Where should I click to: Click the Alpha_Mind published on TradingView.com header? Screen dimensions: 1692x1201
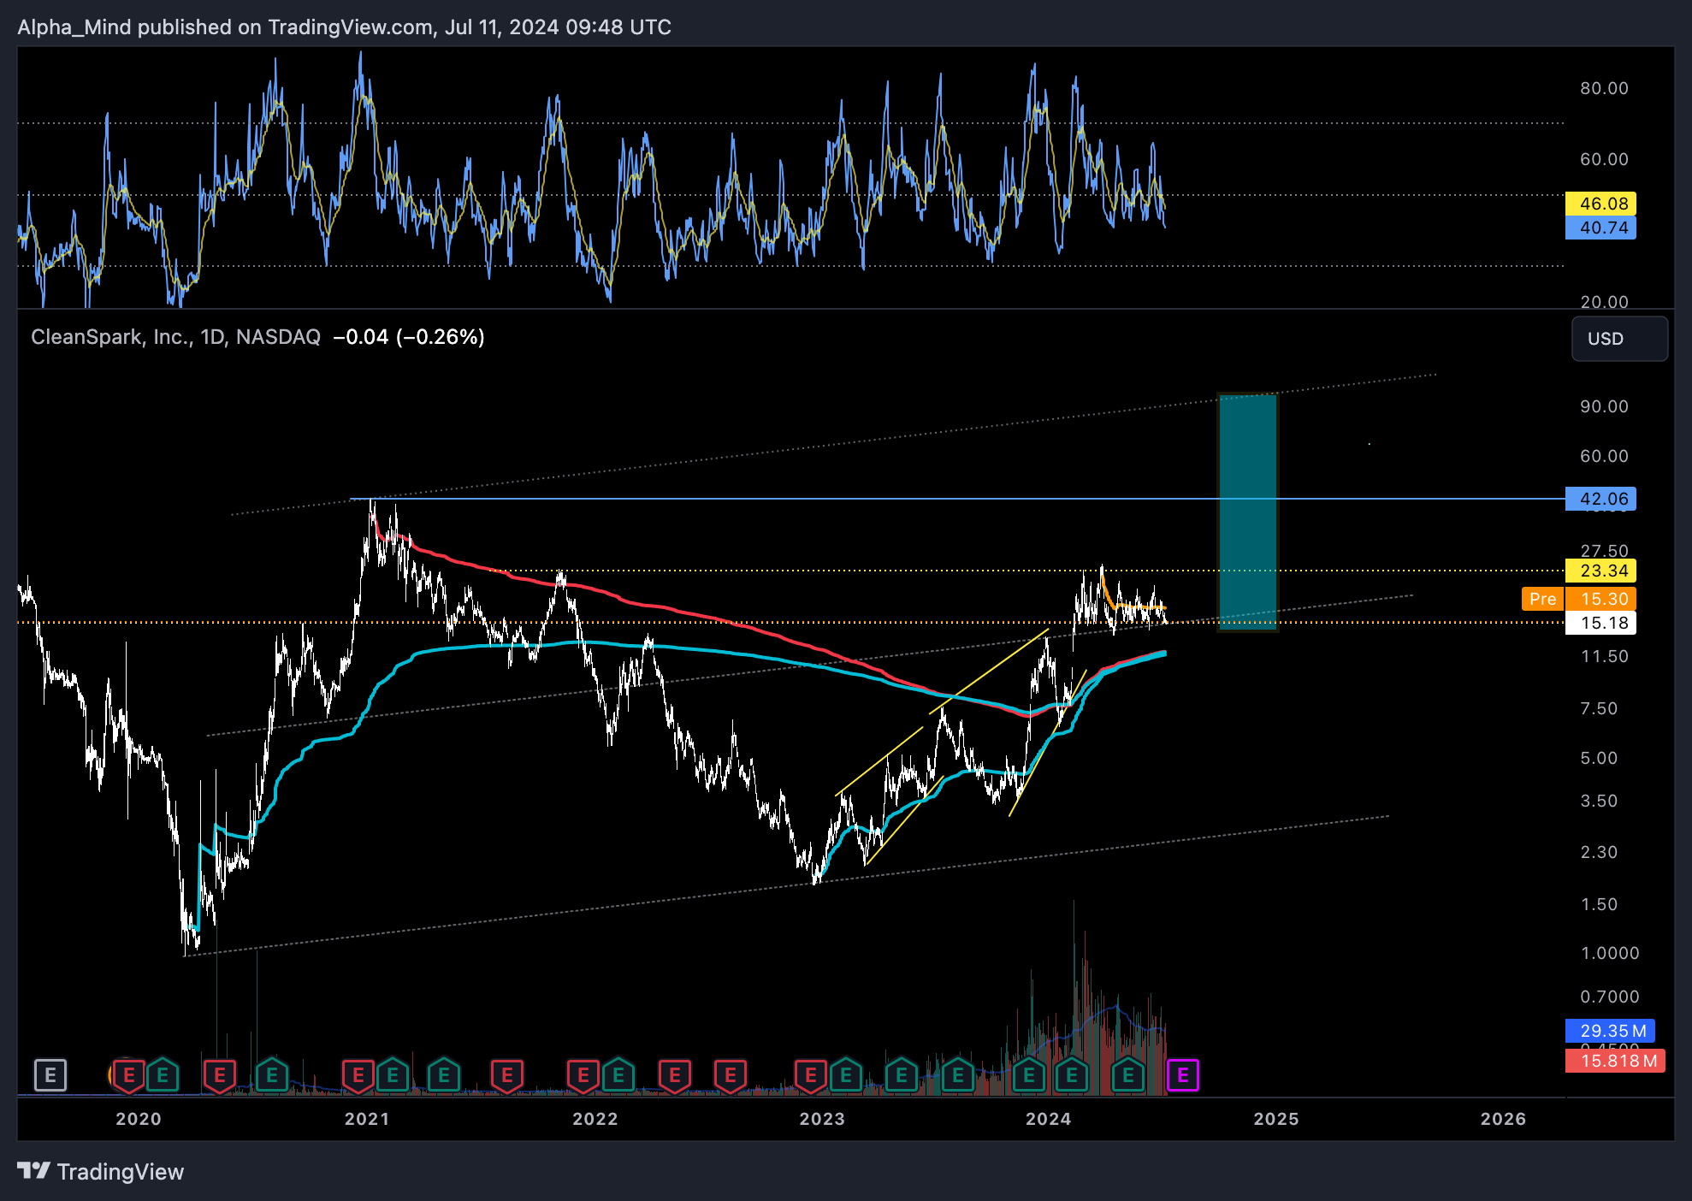344,27
